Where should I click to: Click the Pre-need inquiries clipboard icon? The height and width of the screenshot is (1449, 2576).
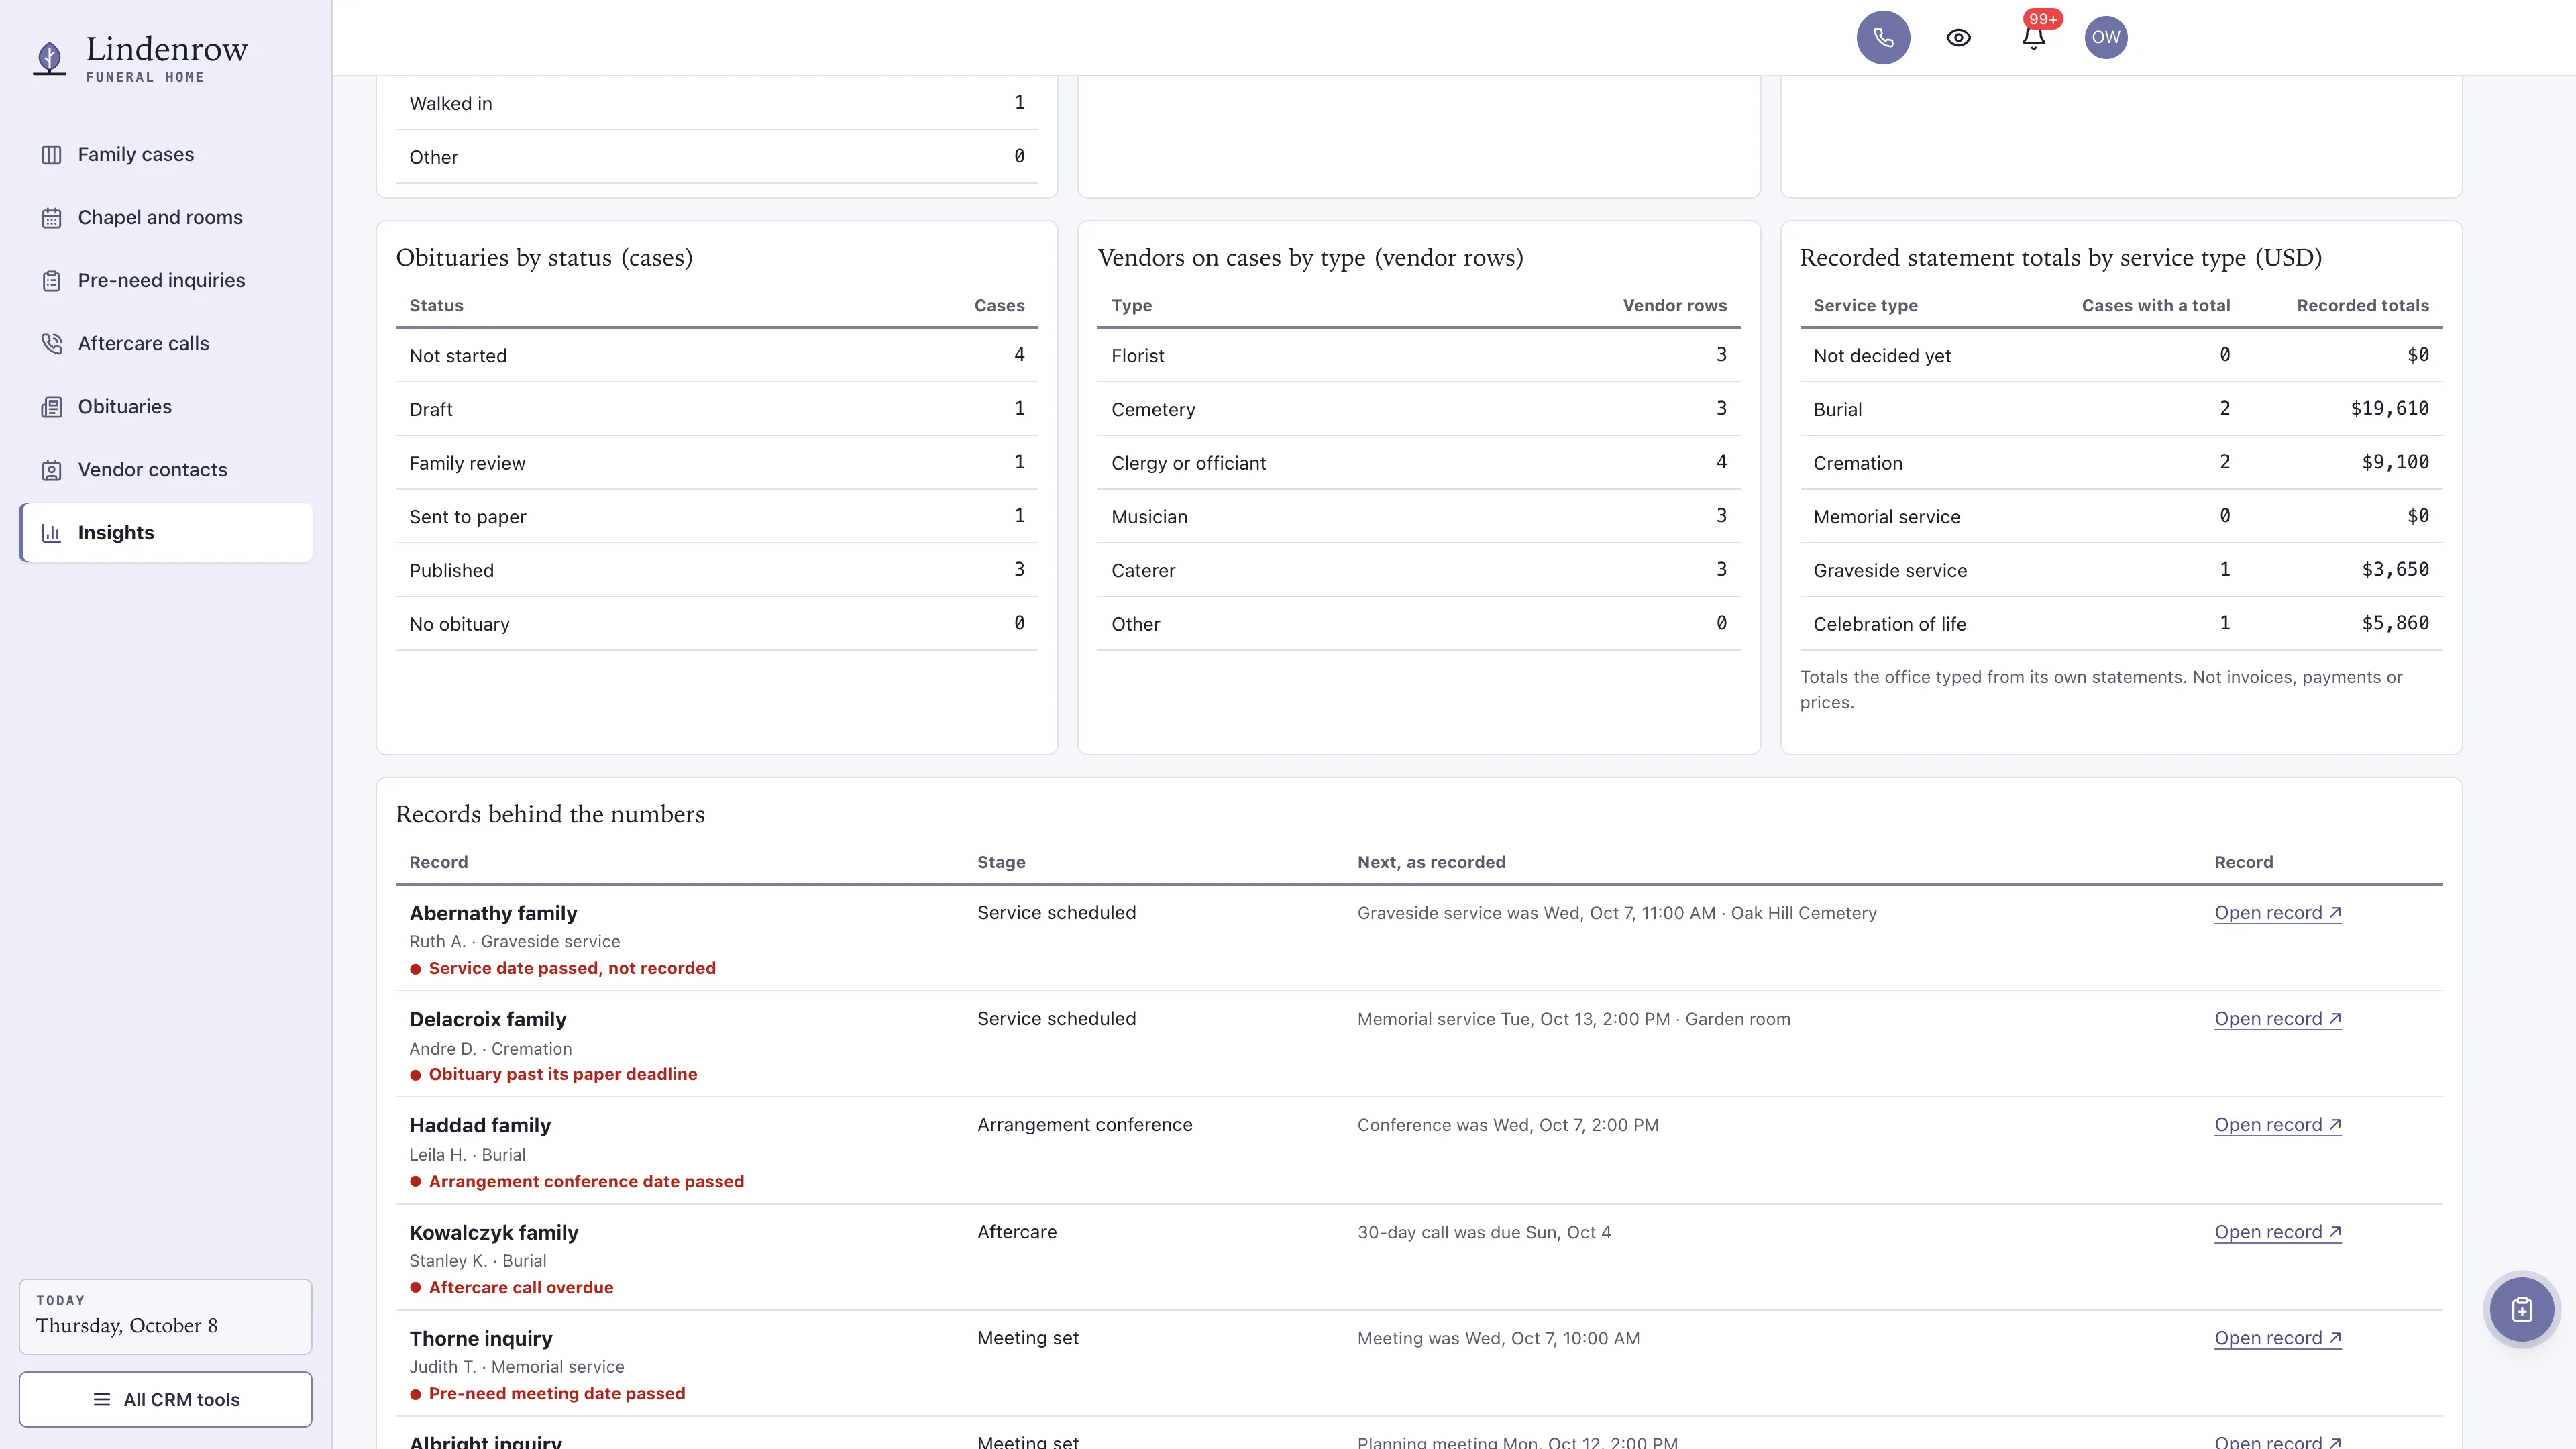point(52,281)
